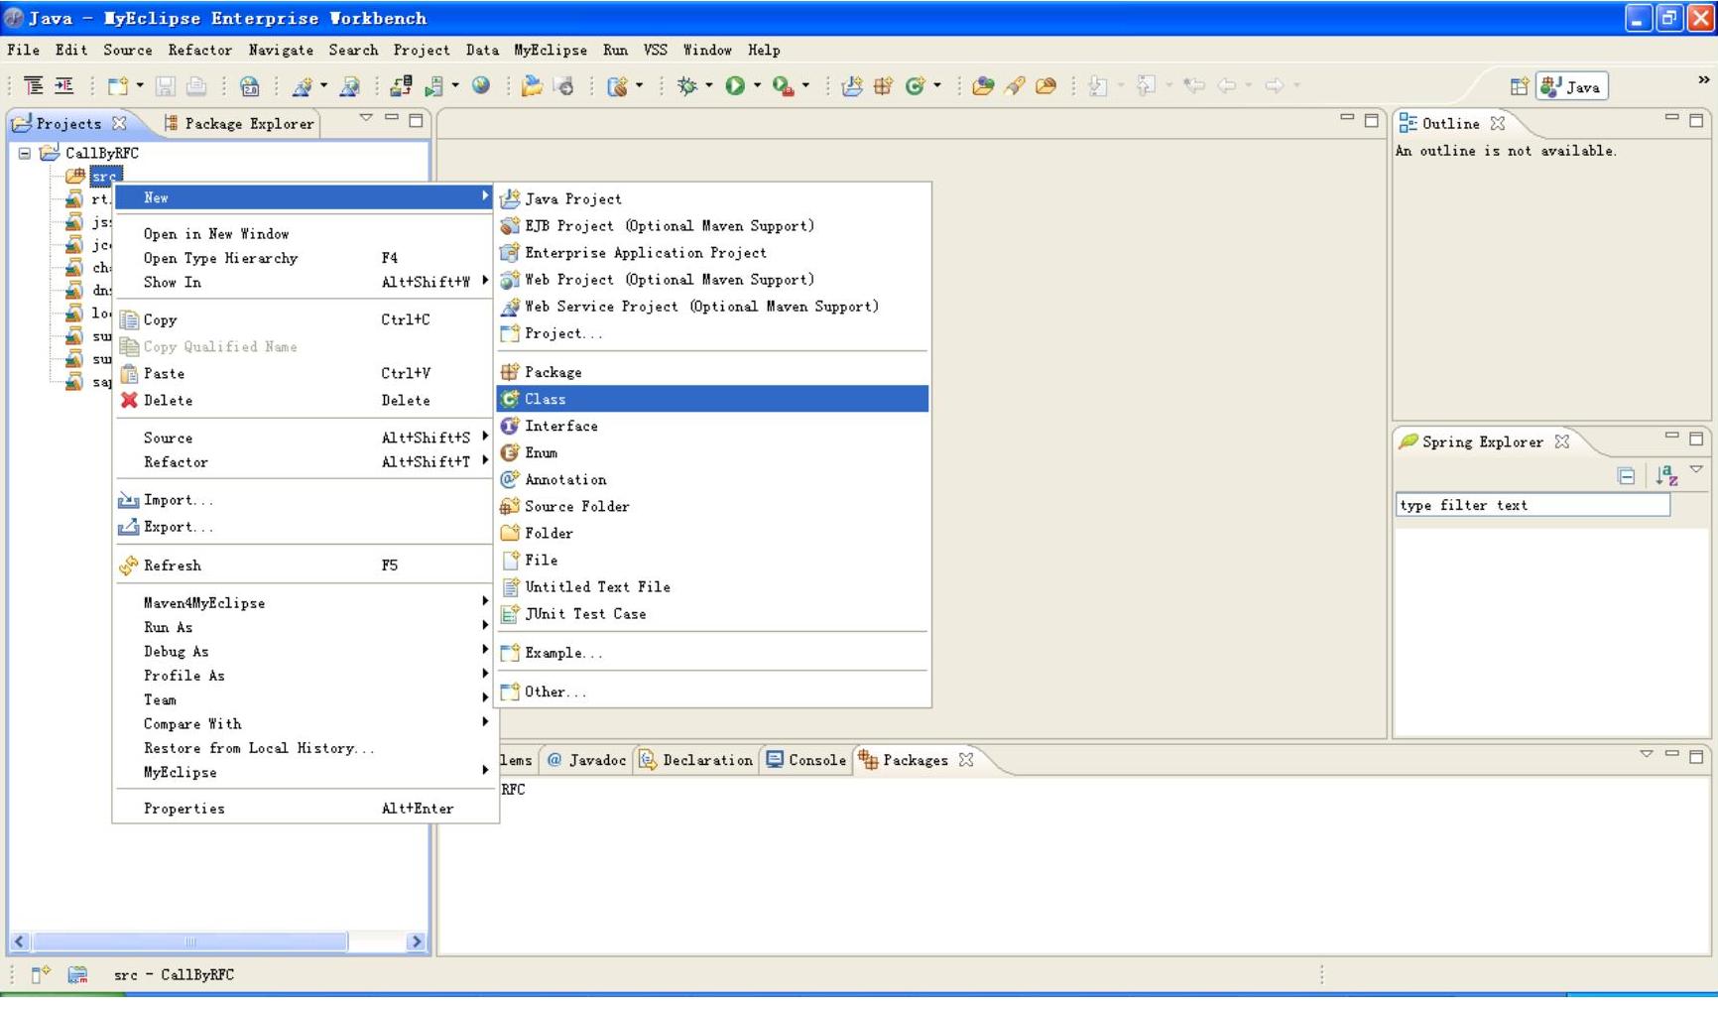
Task: Switch to the Declaration tab
Action: pyautogui.click(x=696, y=760)
